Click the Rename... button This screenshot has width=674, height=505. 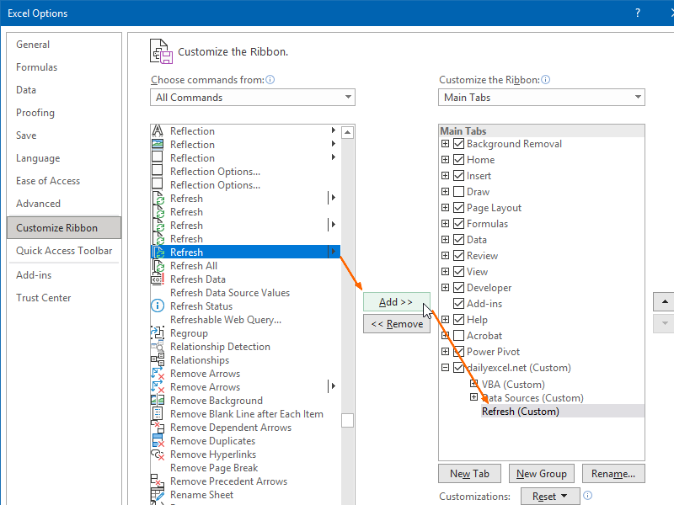tap(613, 474)
